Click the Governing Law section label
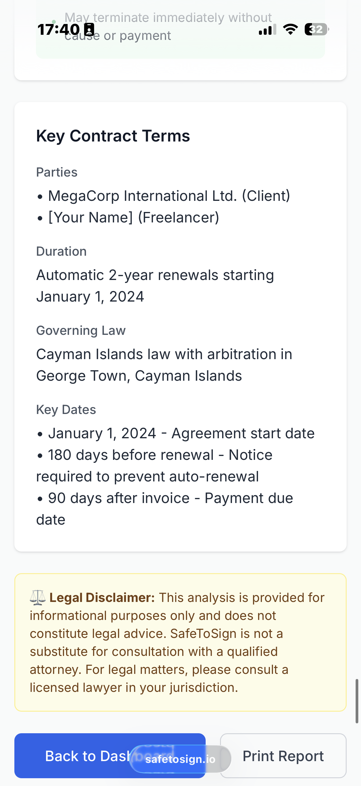 click(x=81, y=330)
